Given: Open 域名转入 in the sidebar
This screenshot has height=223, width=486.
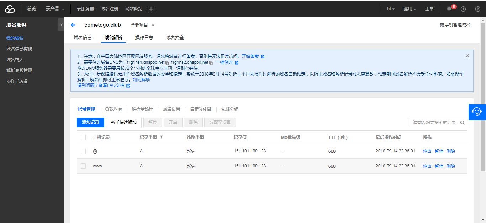Looking at the screenshot, I should tap(15, 60).
